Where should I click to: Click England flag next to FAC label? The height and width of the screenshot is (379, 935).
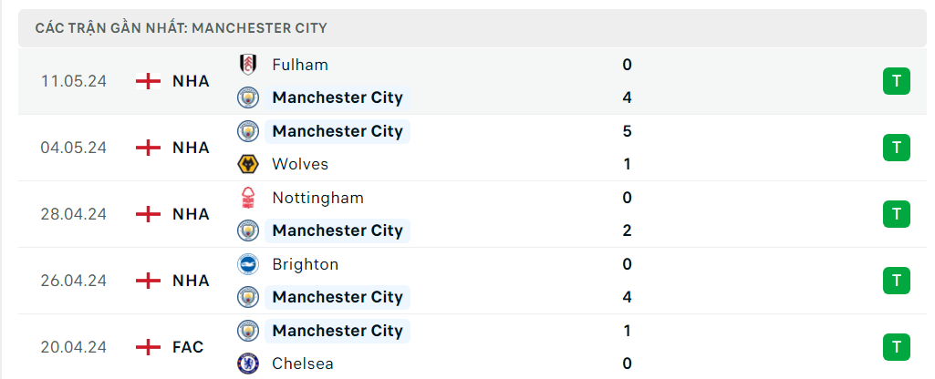click(x=148, y=347)
